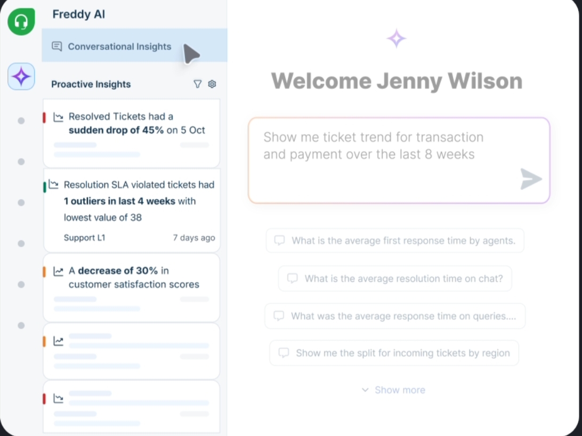Click the send arrow in prompt box
This screenshot has height=436, width=582.
(531, 179)
